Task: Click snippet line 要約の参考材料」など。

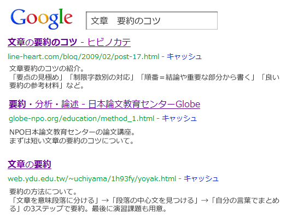Action: pos(47,85)
